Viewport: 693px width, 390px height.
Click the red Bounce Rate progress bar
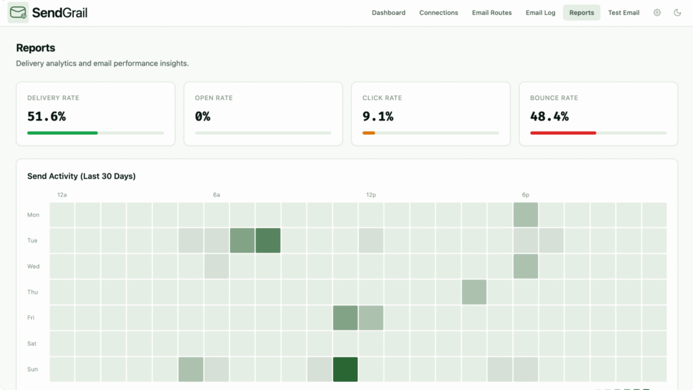pyautogui.click(x=563, y=133)
